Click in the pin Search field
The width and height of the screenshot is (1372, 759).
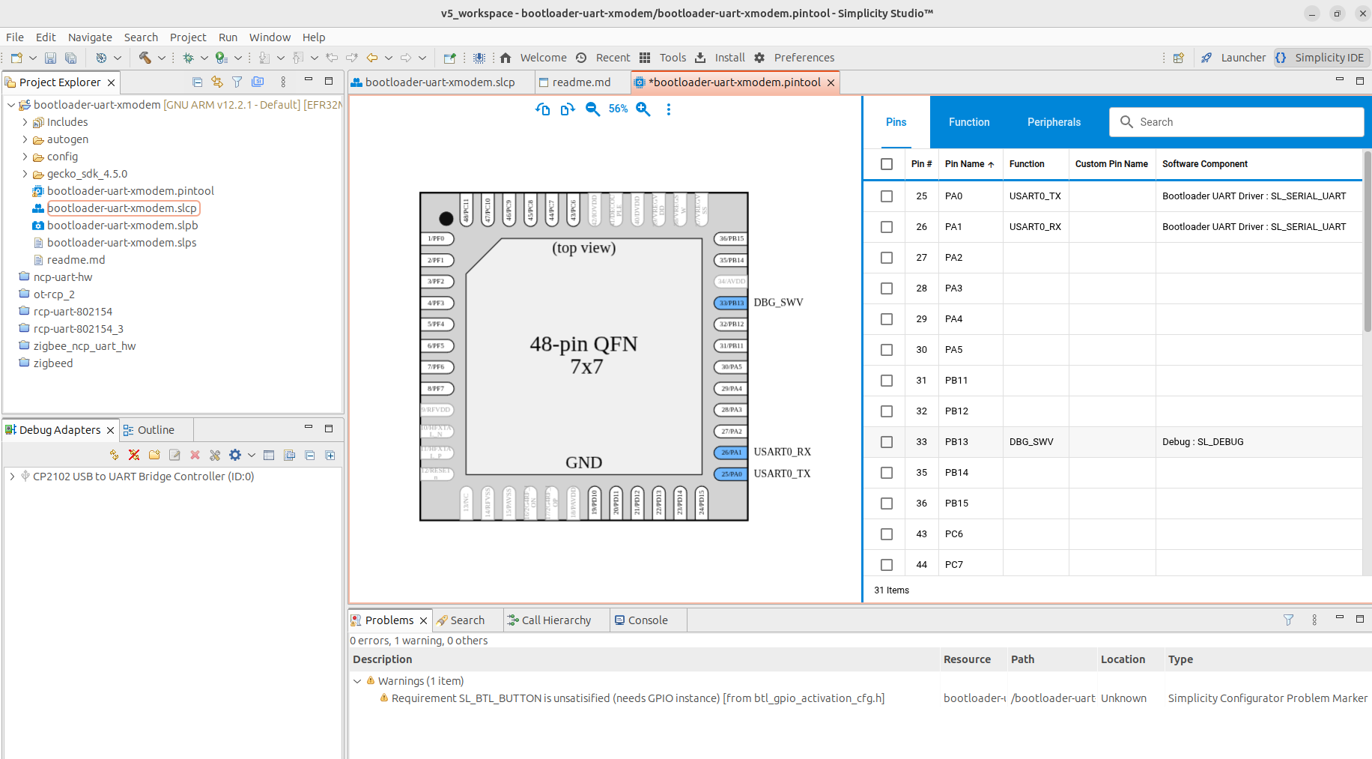coord(1236,121)
